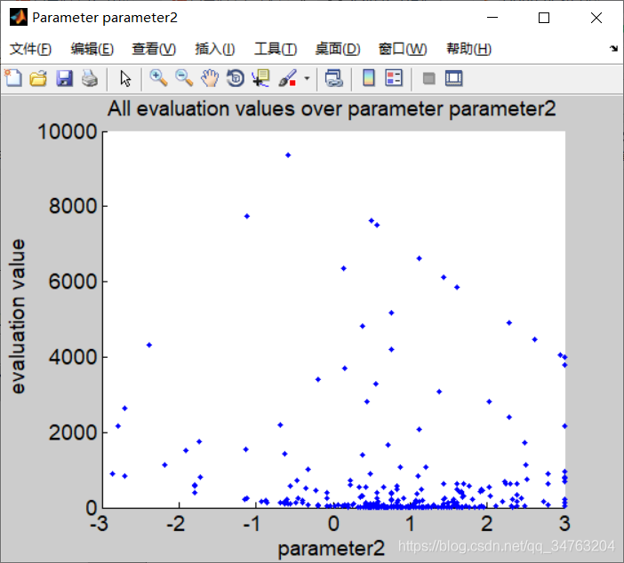Print the figure using the printer icon
This screenshot has height=563, width=624.
(x=90, y=78)
